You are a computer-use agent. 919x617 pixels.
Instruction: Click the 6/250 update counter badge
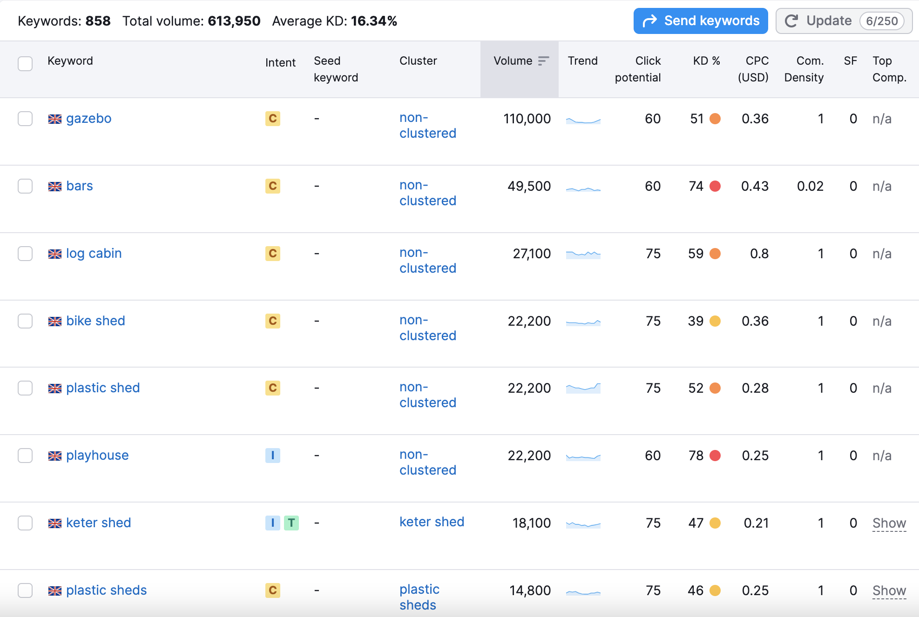click(x=882, y=21)
